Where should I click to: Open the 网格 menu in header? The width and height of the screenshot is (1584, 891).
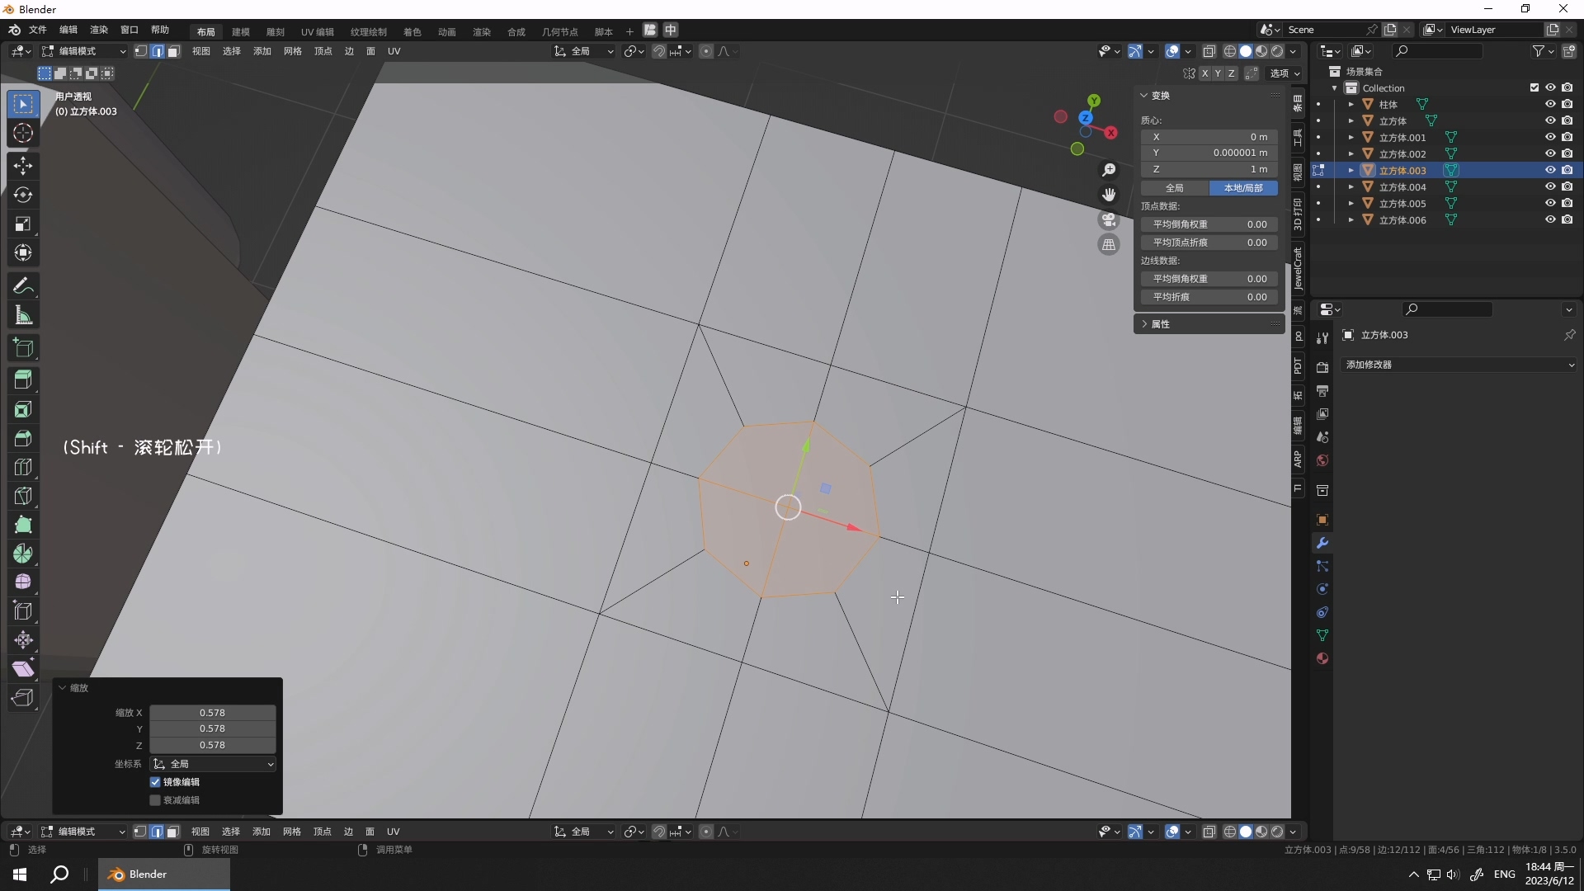(292, 51)
